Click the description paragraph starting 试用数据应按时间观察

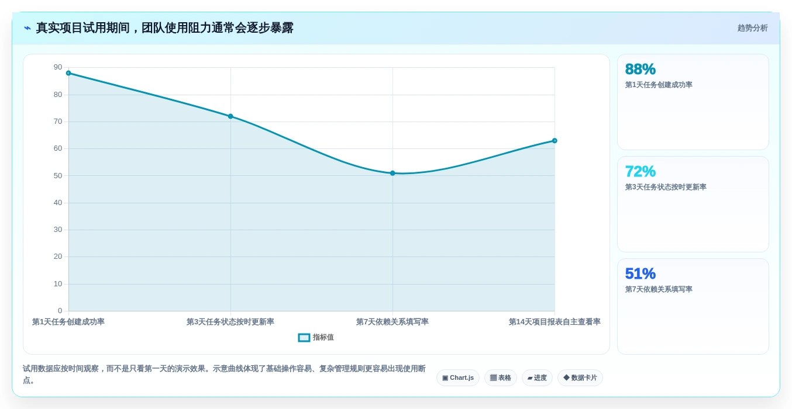(225, 375)
